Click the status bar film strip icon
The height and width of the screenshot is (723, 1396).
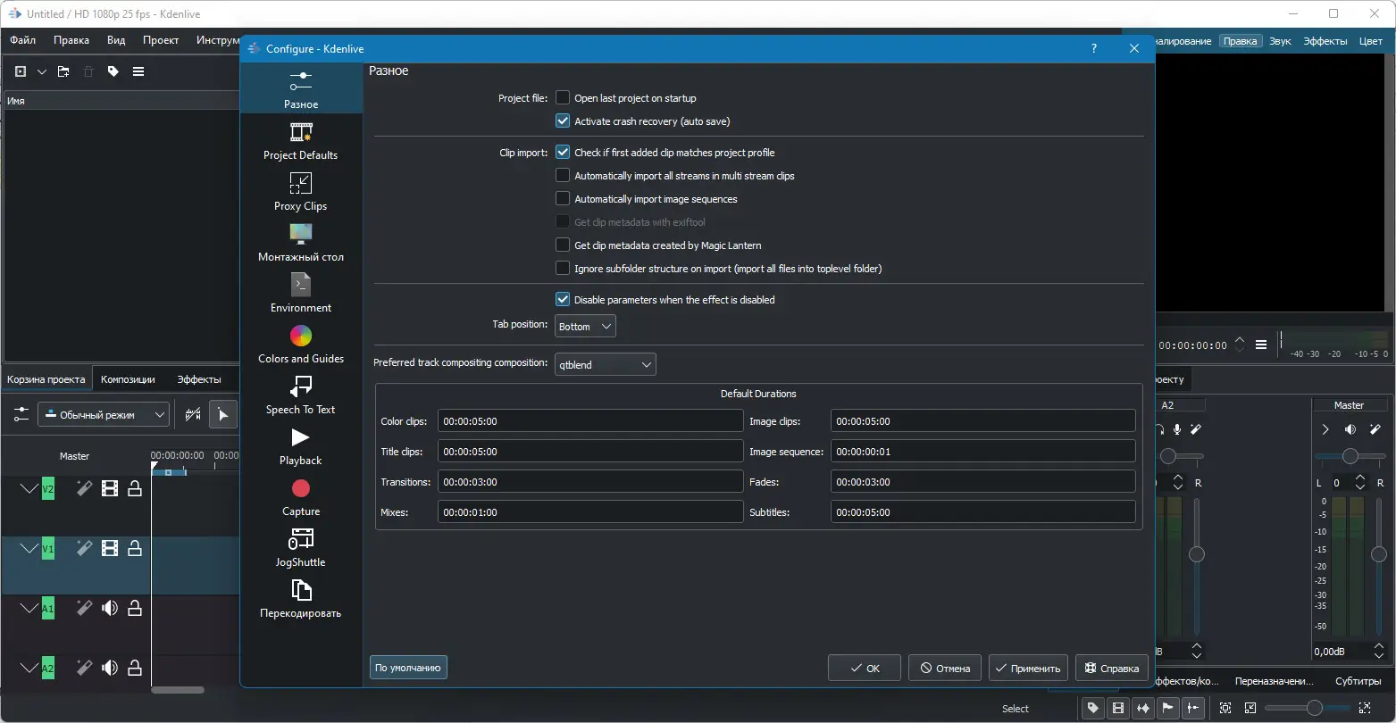[1117, 708]
